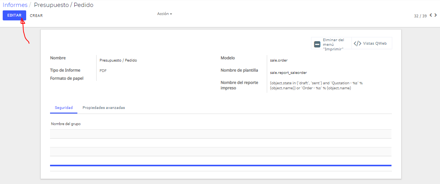Click the Tipo de Informe value PDF
This screenshot has height=184, width=440.
(x=103, y=71)
